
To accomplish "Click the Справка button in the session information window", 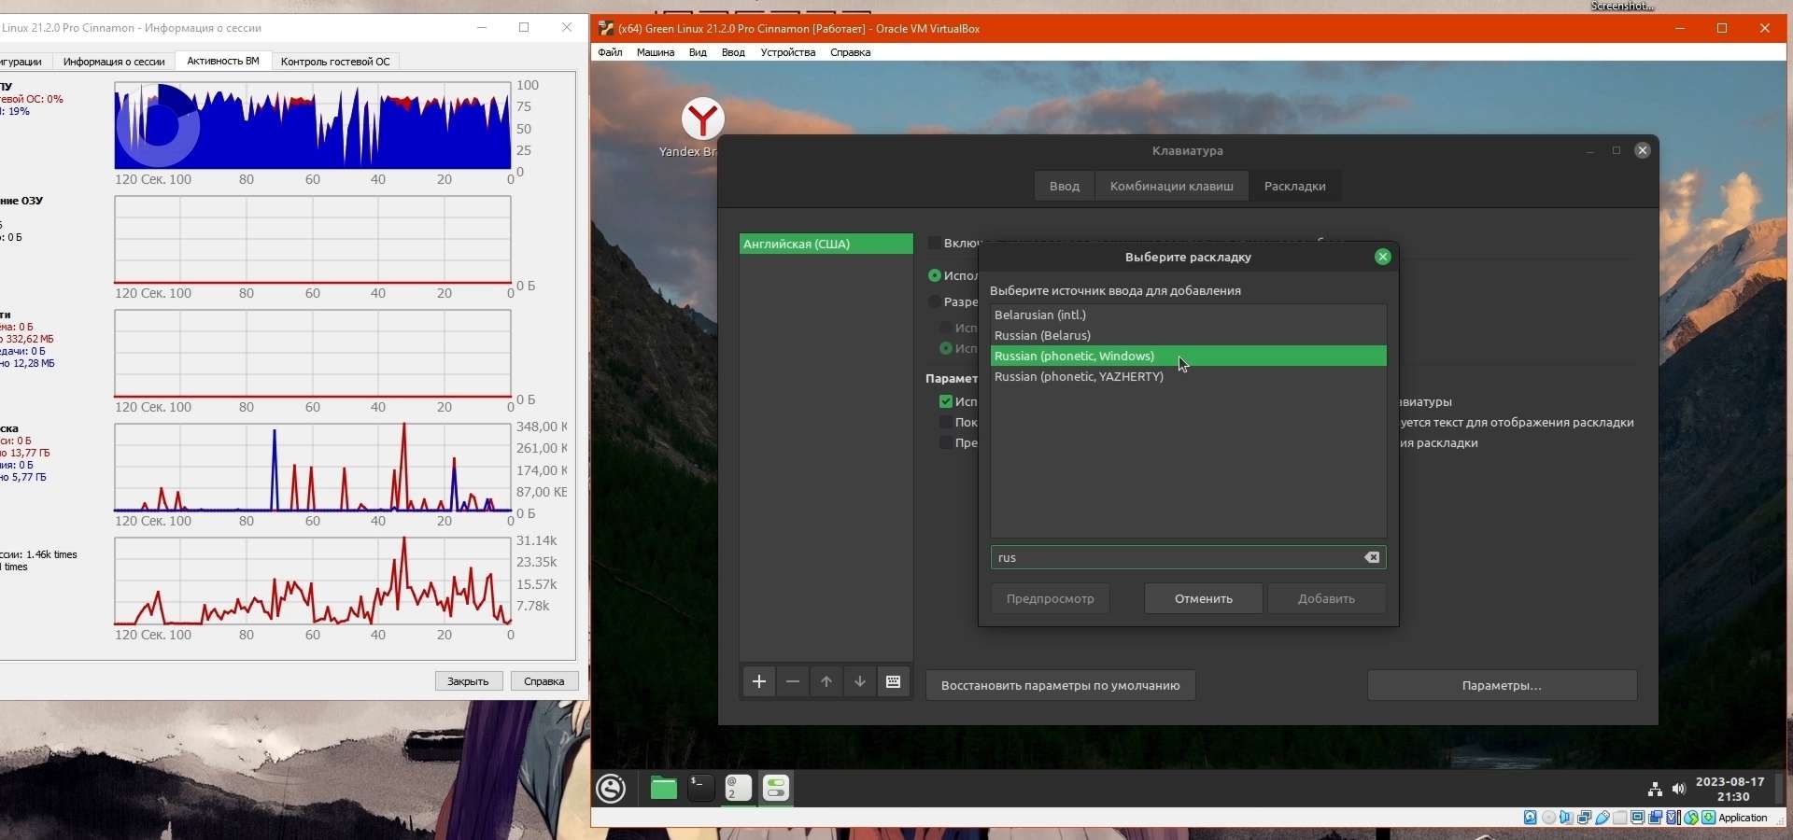I will pos(544,681).
